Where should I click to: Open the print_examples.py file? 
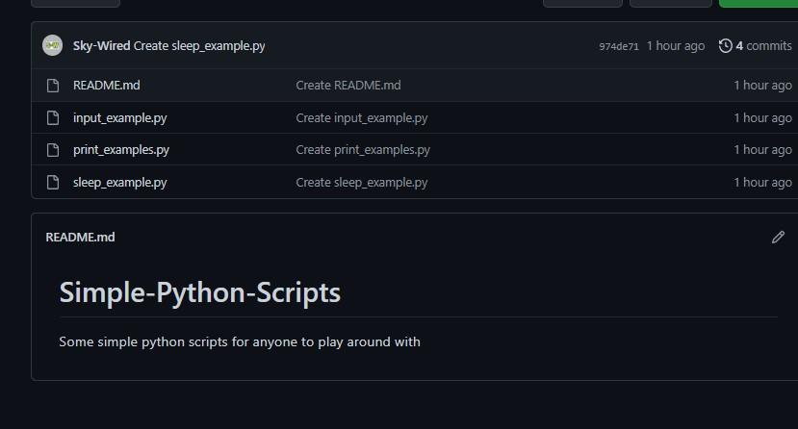[x=121, y=150]
